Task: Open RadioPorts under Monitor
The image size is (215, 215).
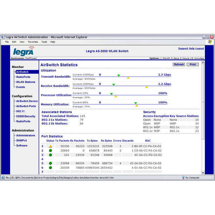Action: tap(23, 77)
